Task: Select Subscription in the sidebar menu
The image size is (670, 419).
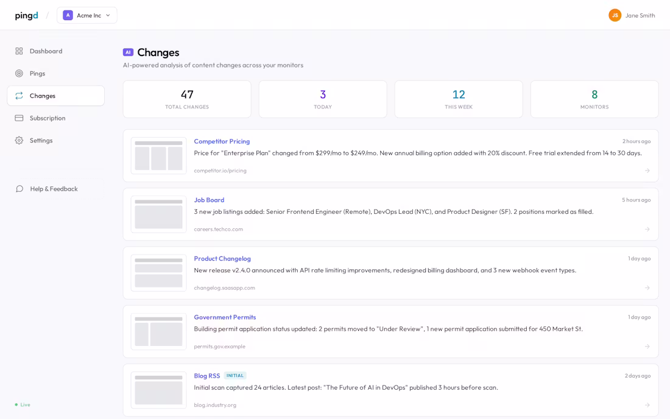Action: (x=48, y=118)
